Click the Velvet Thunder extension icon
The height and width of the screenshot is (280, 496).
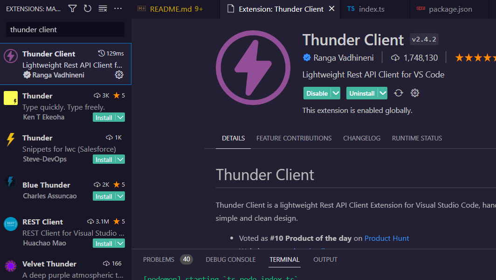point(11,266)
